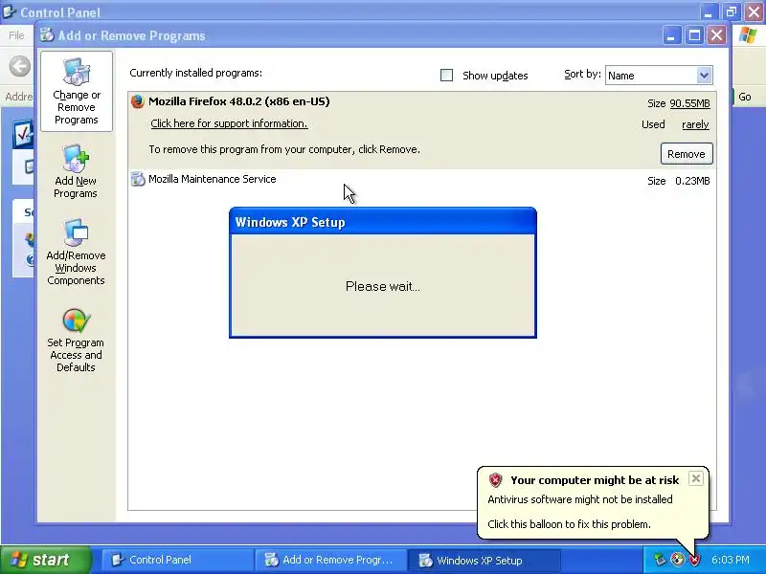Click the 6:03 PM system clock

click(x=731, y=560)
